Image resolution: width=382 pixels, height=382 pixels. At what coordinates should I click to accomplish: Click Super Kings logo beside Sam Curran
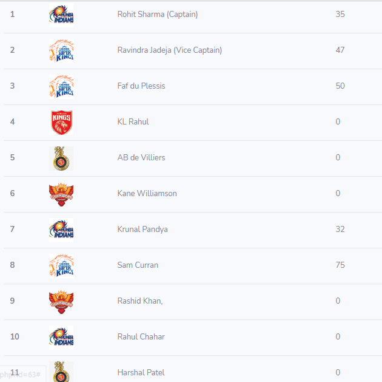(x=61, y=266)
